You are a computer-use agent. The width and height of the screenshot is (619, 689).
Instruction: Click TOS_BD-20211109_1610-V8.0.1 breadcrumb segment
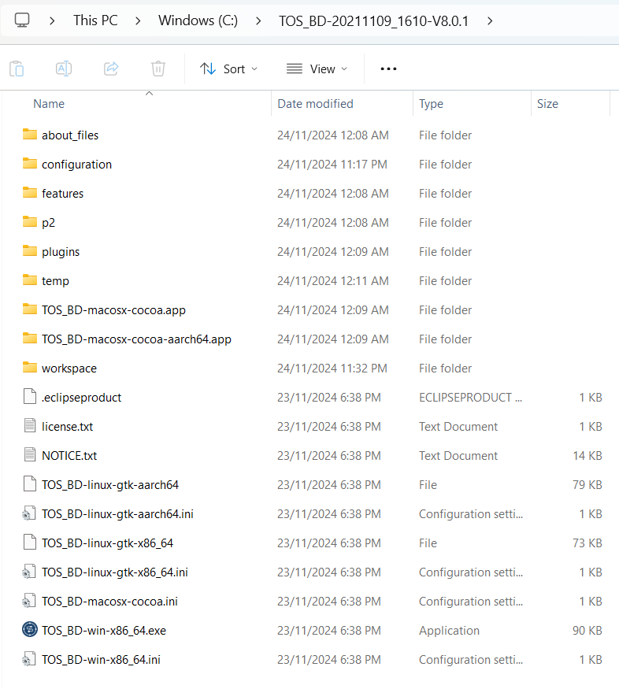[x=374, y=21]
